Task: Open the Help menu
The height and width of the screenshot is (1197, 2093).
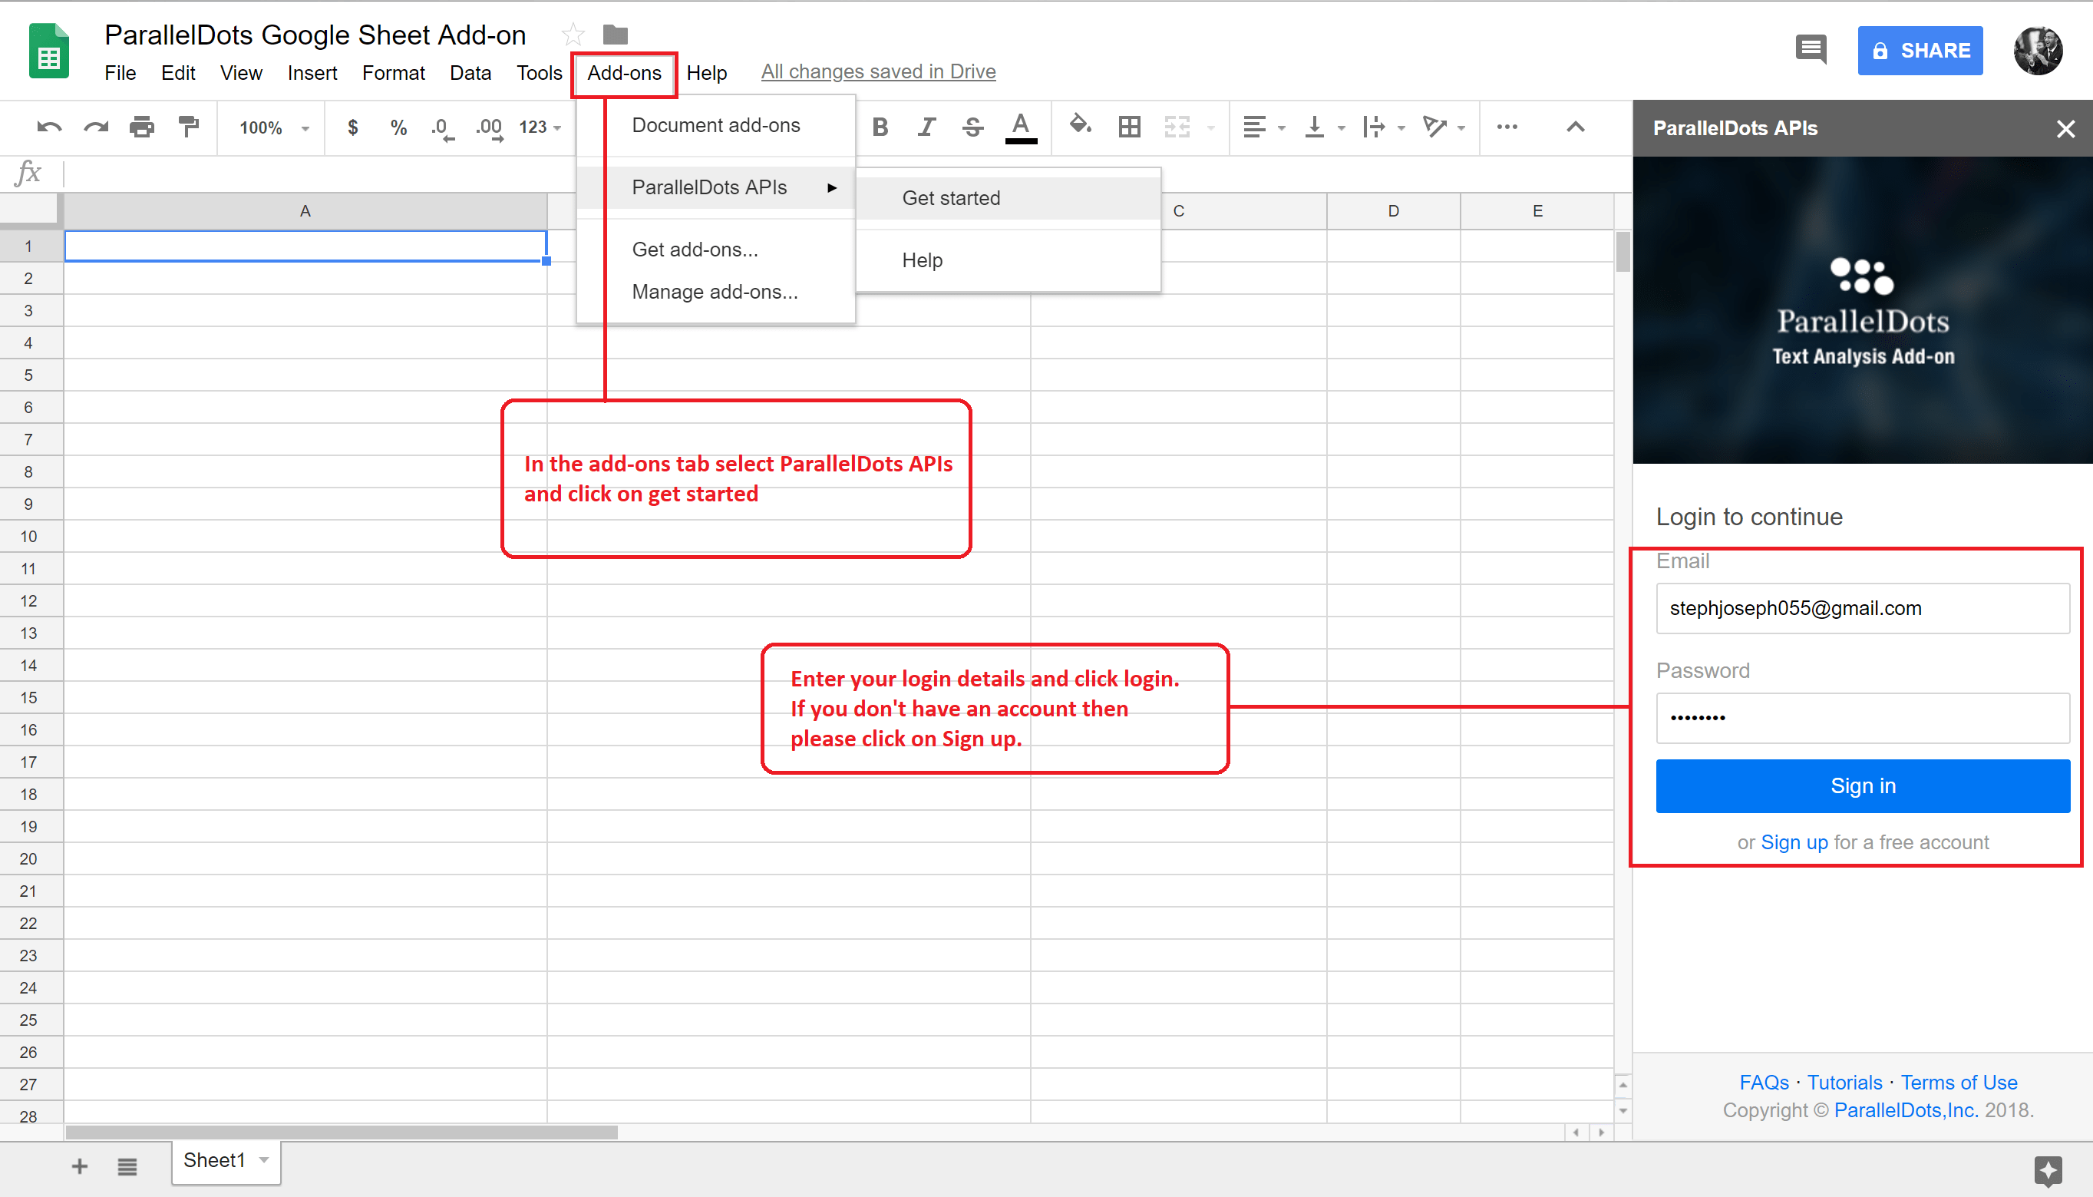Action: click(x=707, y=72)
